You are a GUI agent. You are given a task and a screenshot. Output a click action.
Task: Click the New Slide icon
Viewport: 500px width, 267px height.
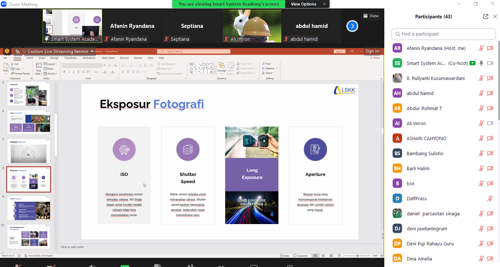pos(39,65)
